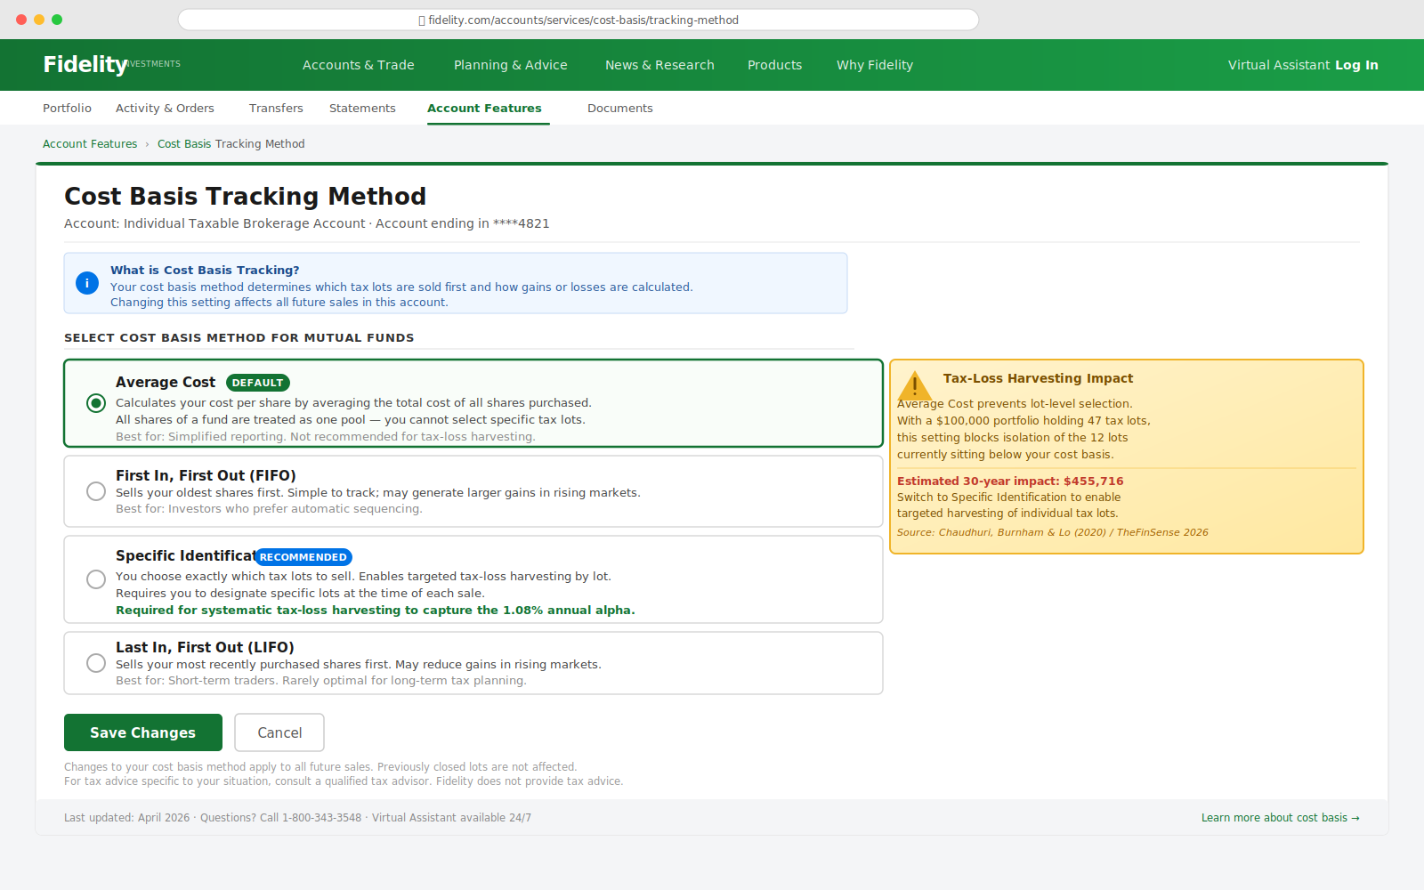This screenshot has width=1424, height=890.
Task: Click the blue info icon in the Cost Basis banner
Action: pos(86,283)
